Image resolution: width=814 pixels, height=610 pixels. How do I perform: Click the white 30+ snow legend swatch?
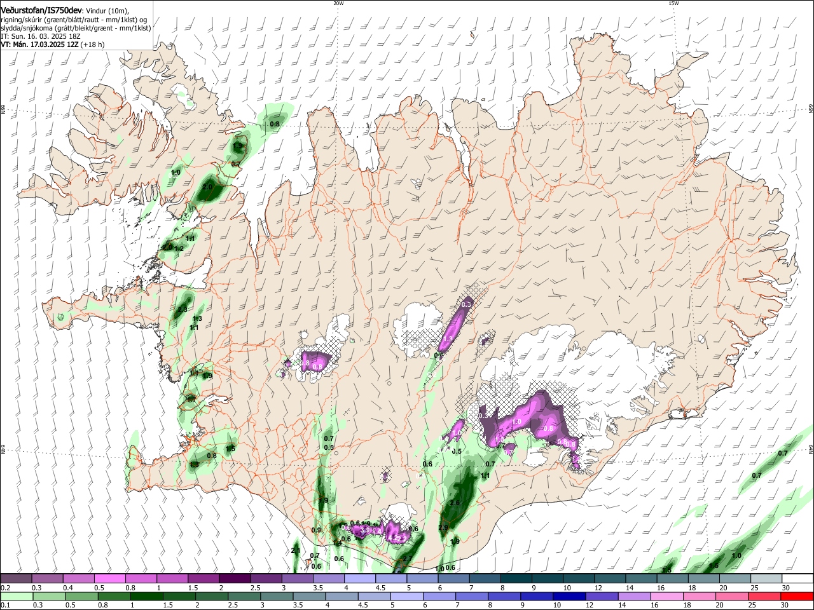pos(797,579)
